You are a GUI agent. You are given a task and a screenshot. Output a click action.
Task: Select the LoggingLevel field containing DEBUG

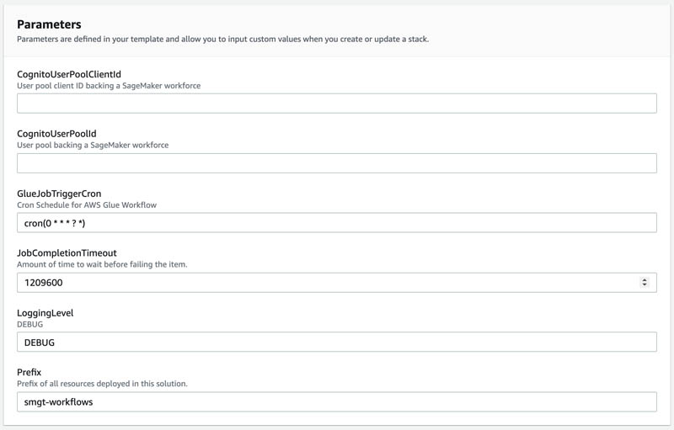[x=336, y=342]
